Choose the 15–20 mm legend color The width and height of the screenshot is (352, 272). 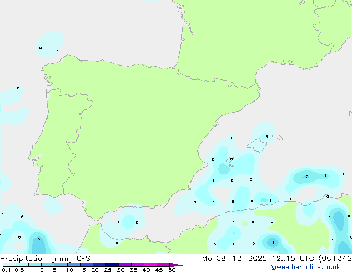tap(87, 265)
